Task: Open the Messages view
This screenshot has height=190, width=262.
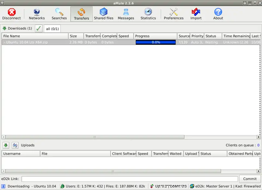Action: point(126,14)
